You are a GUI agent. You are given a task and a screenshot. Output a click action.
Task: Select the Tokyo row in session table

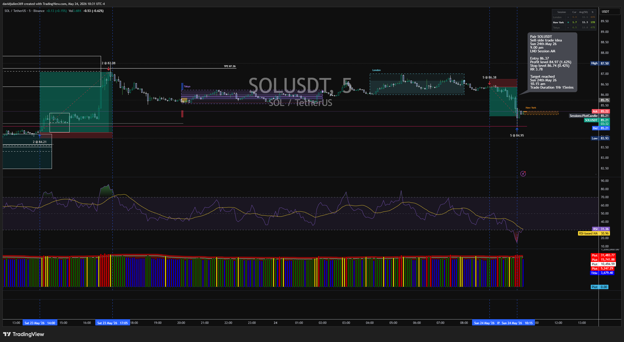[574, 27]
